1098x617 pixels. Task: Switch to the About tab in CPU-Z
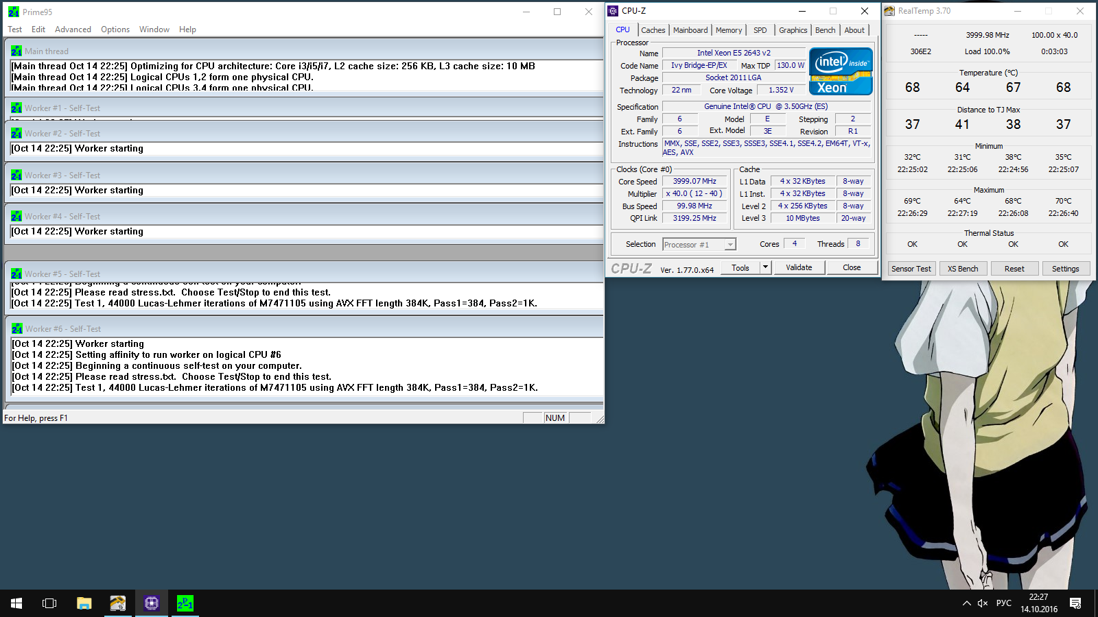pyautogui.click(x=854, y=30)
